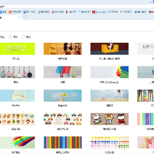Choose the daily life theme label
154x154 pixels.
pos(16,129)
